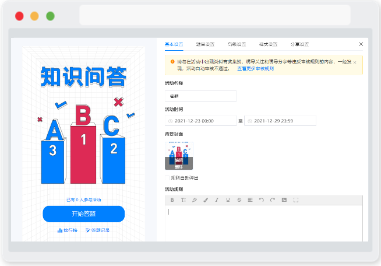Click the 开始答题 button

click(83, 214)
